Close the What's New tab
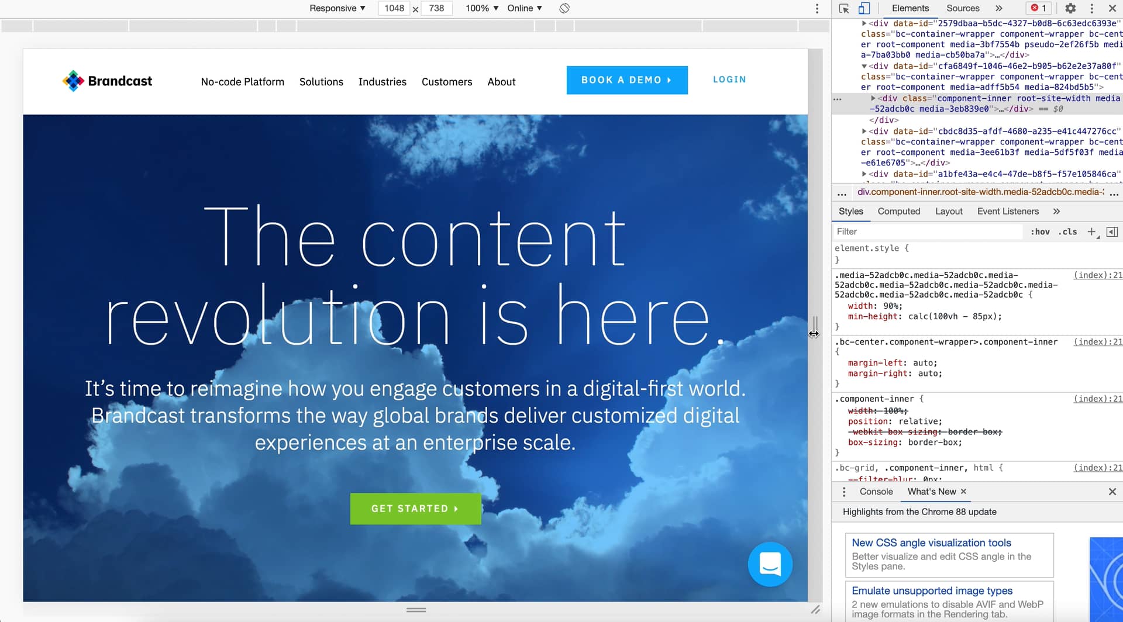This screenshot has height=622, width=1123. point(963,492)
